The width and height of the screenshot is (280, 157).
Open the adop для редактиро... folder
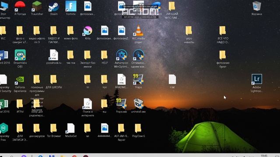click(x=37, y=104)
